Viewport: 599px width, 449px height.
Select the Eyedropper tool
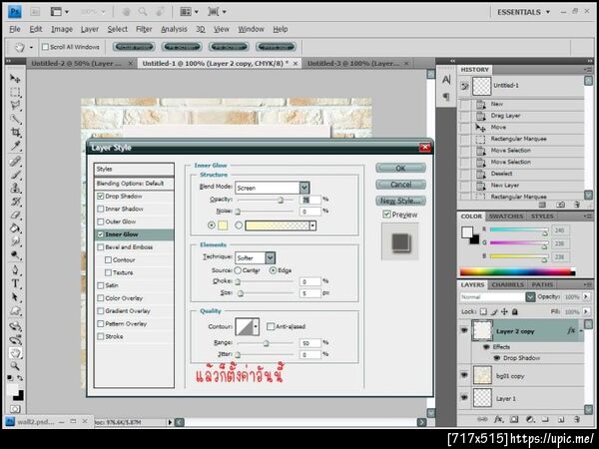pos(15,146)
